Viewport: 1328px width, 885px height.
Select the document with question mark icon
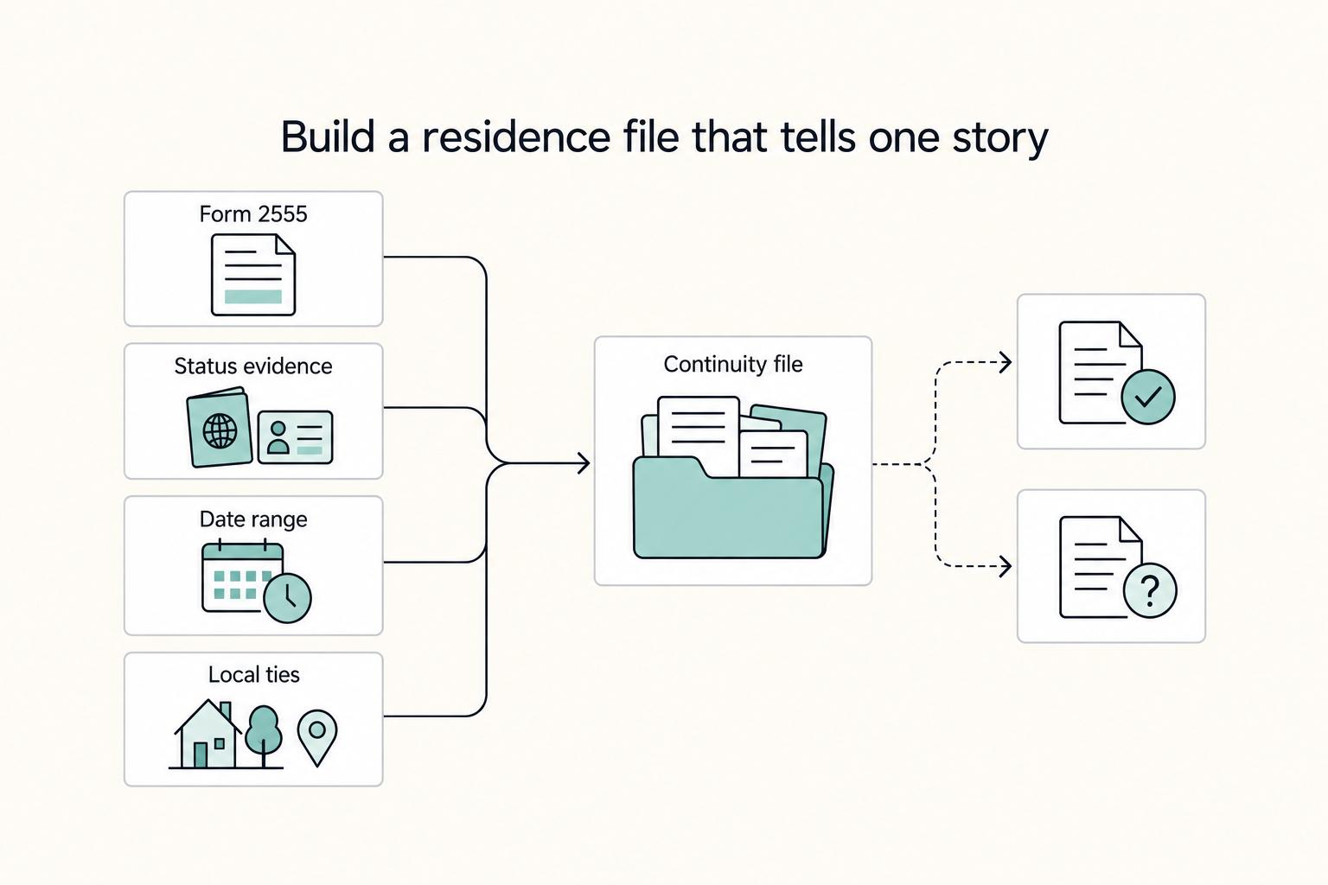pyautogui.click(x=1118, y=568)
